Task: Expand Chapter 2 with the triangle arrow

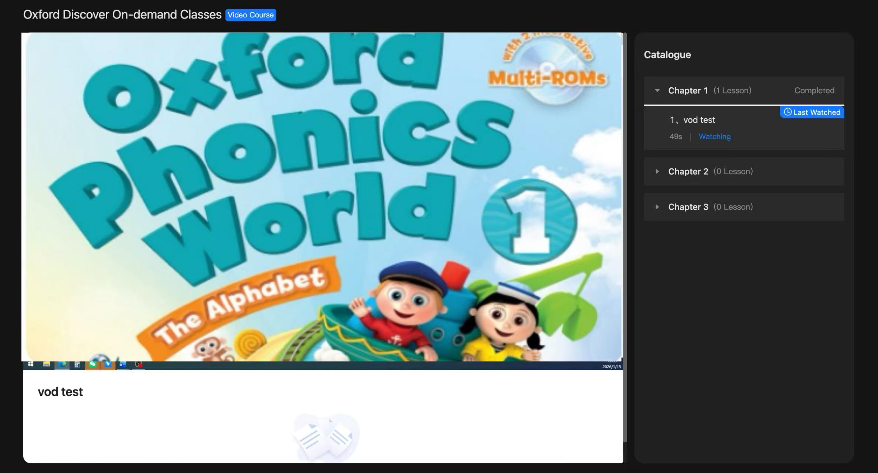Action: coord(657,171)
